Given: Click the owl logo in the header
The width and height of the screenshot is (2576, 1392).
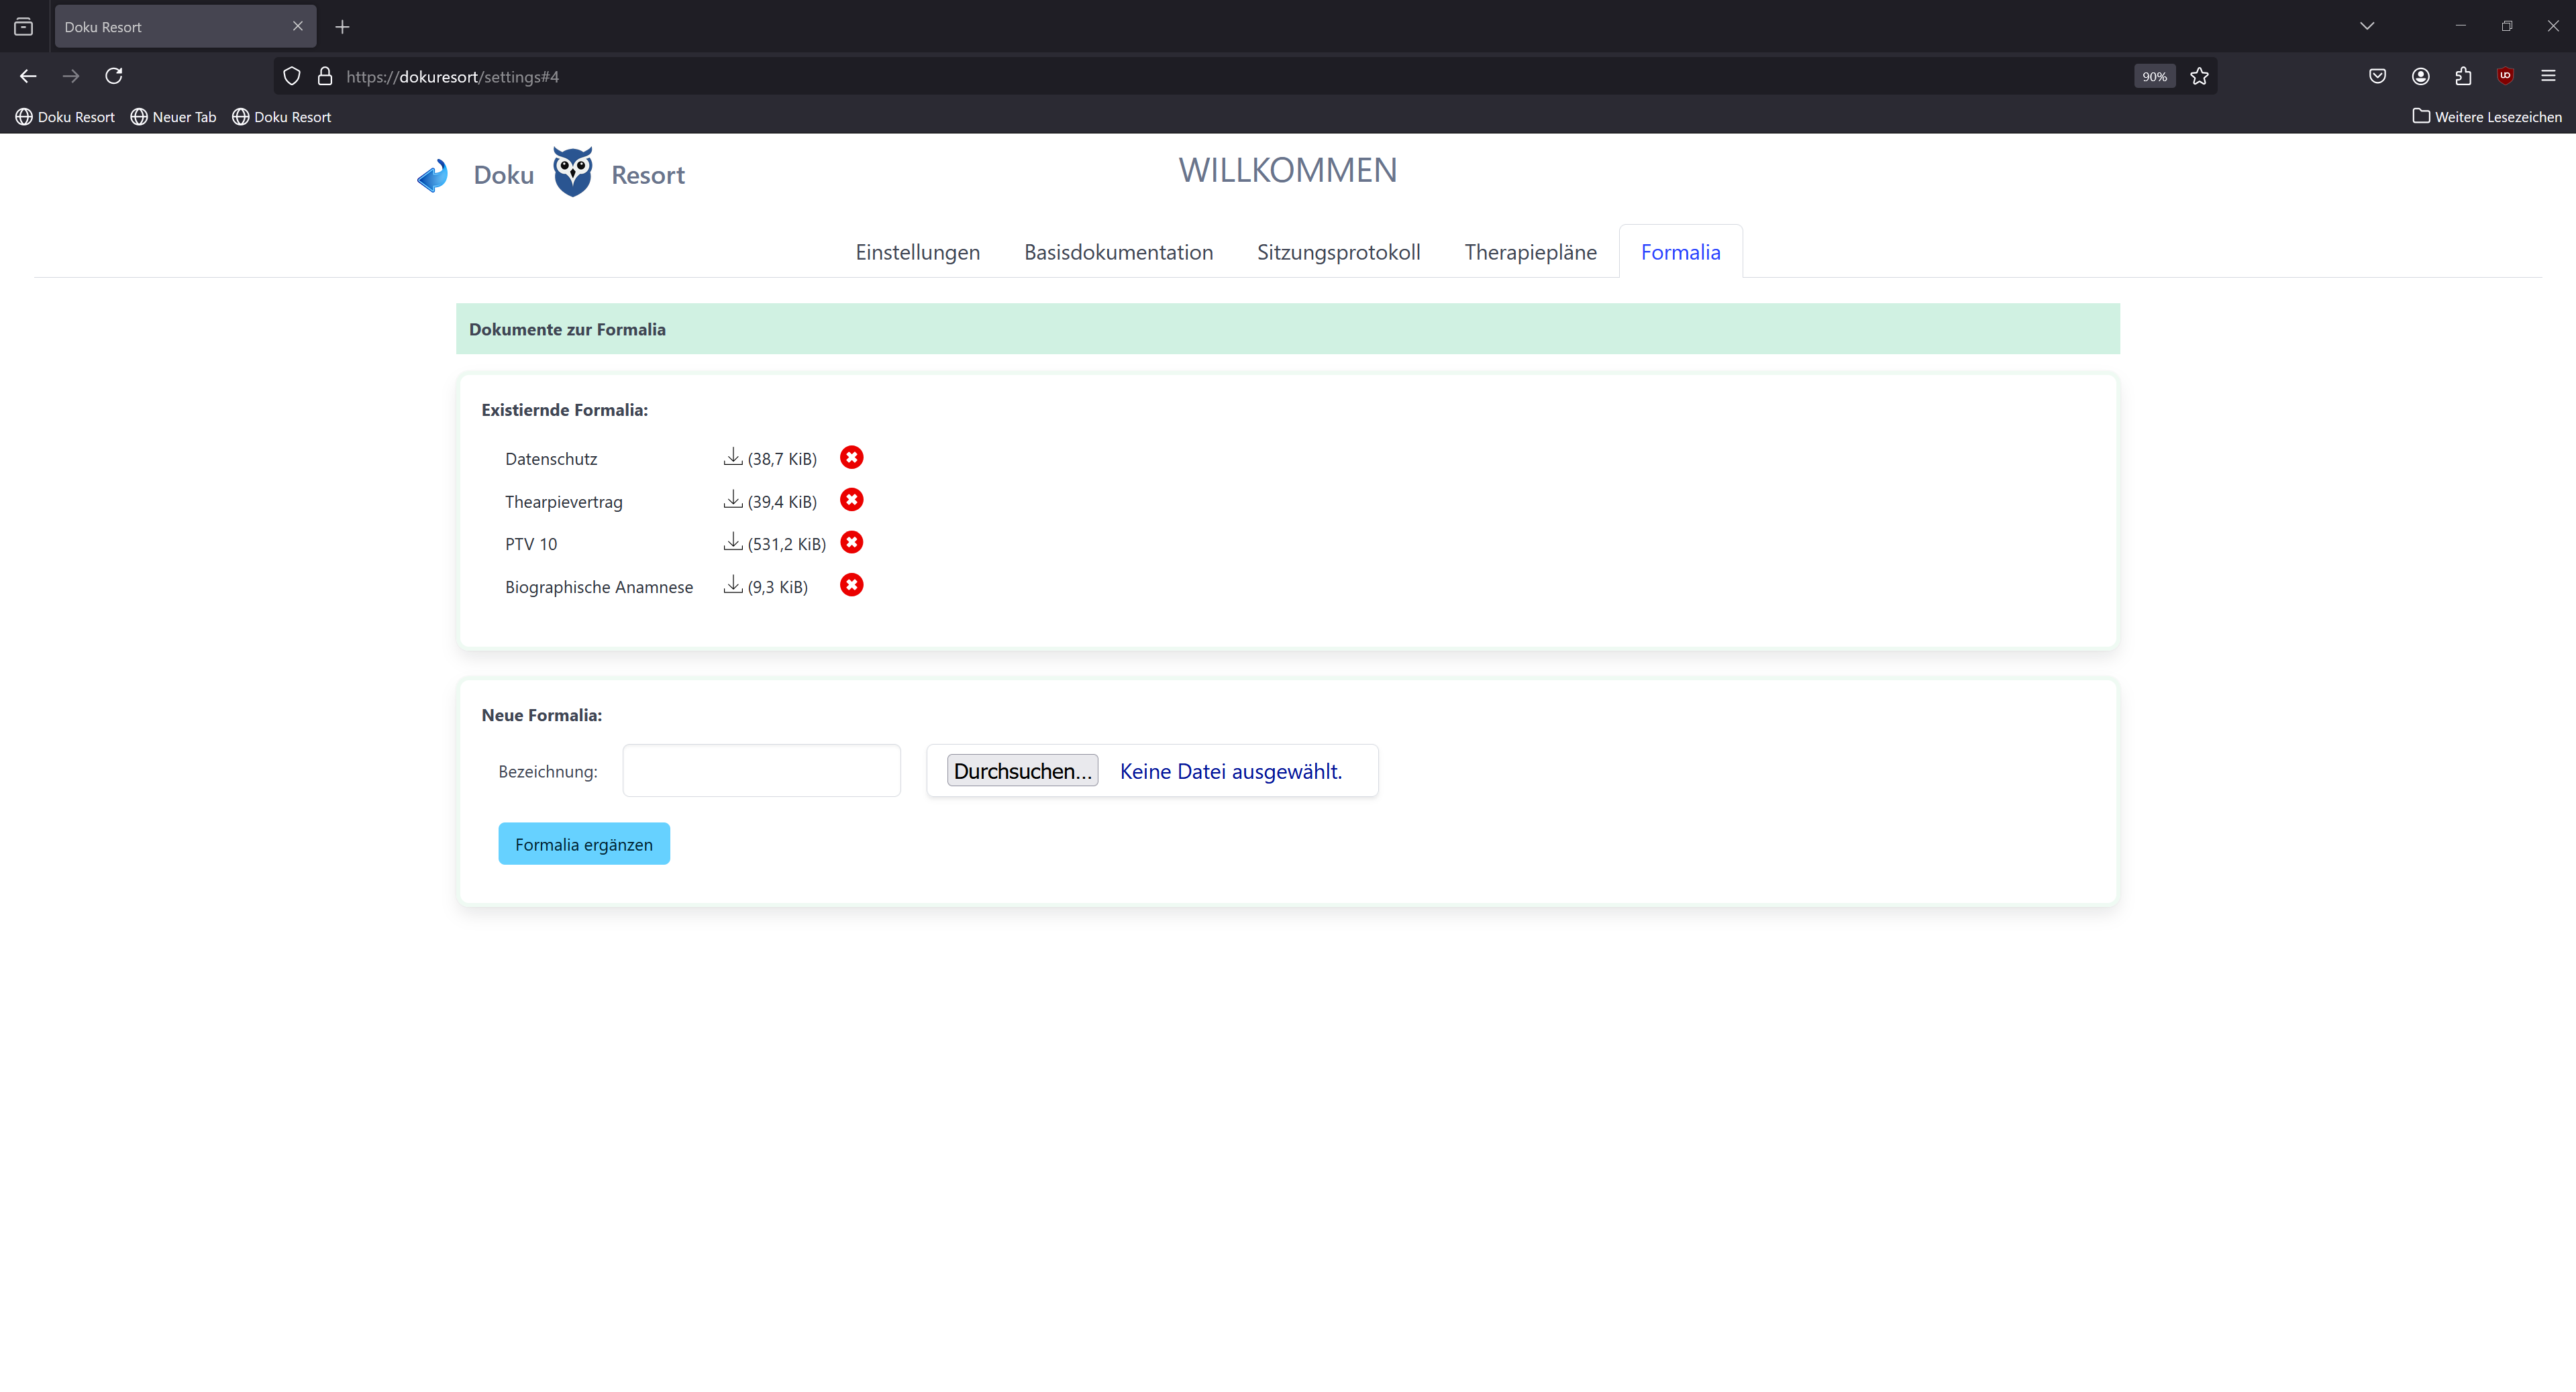Looking at the screenshot, I should pos(573,173).
